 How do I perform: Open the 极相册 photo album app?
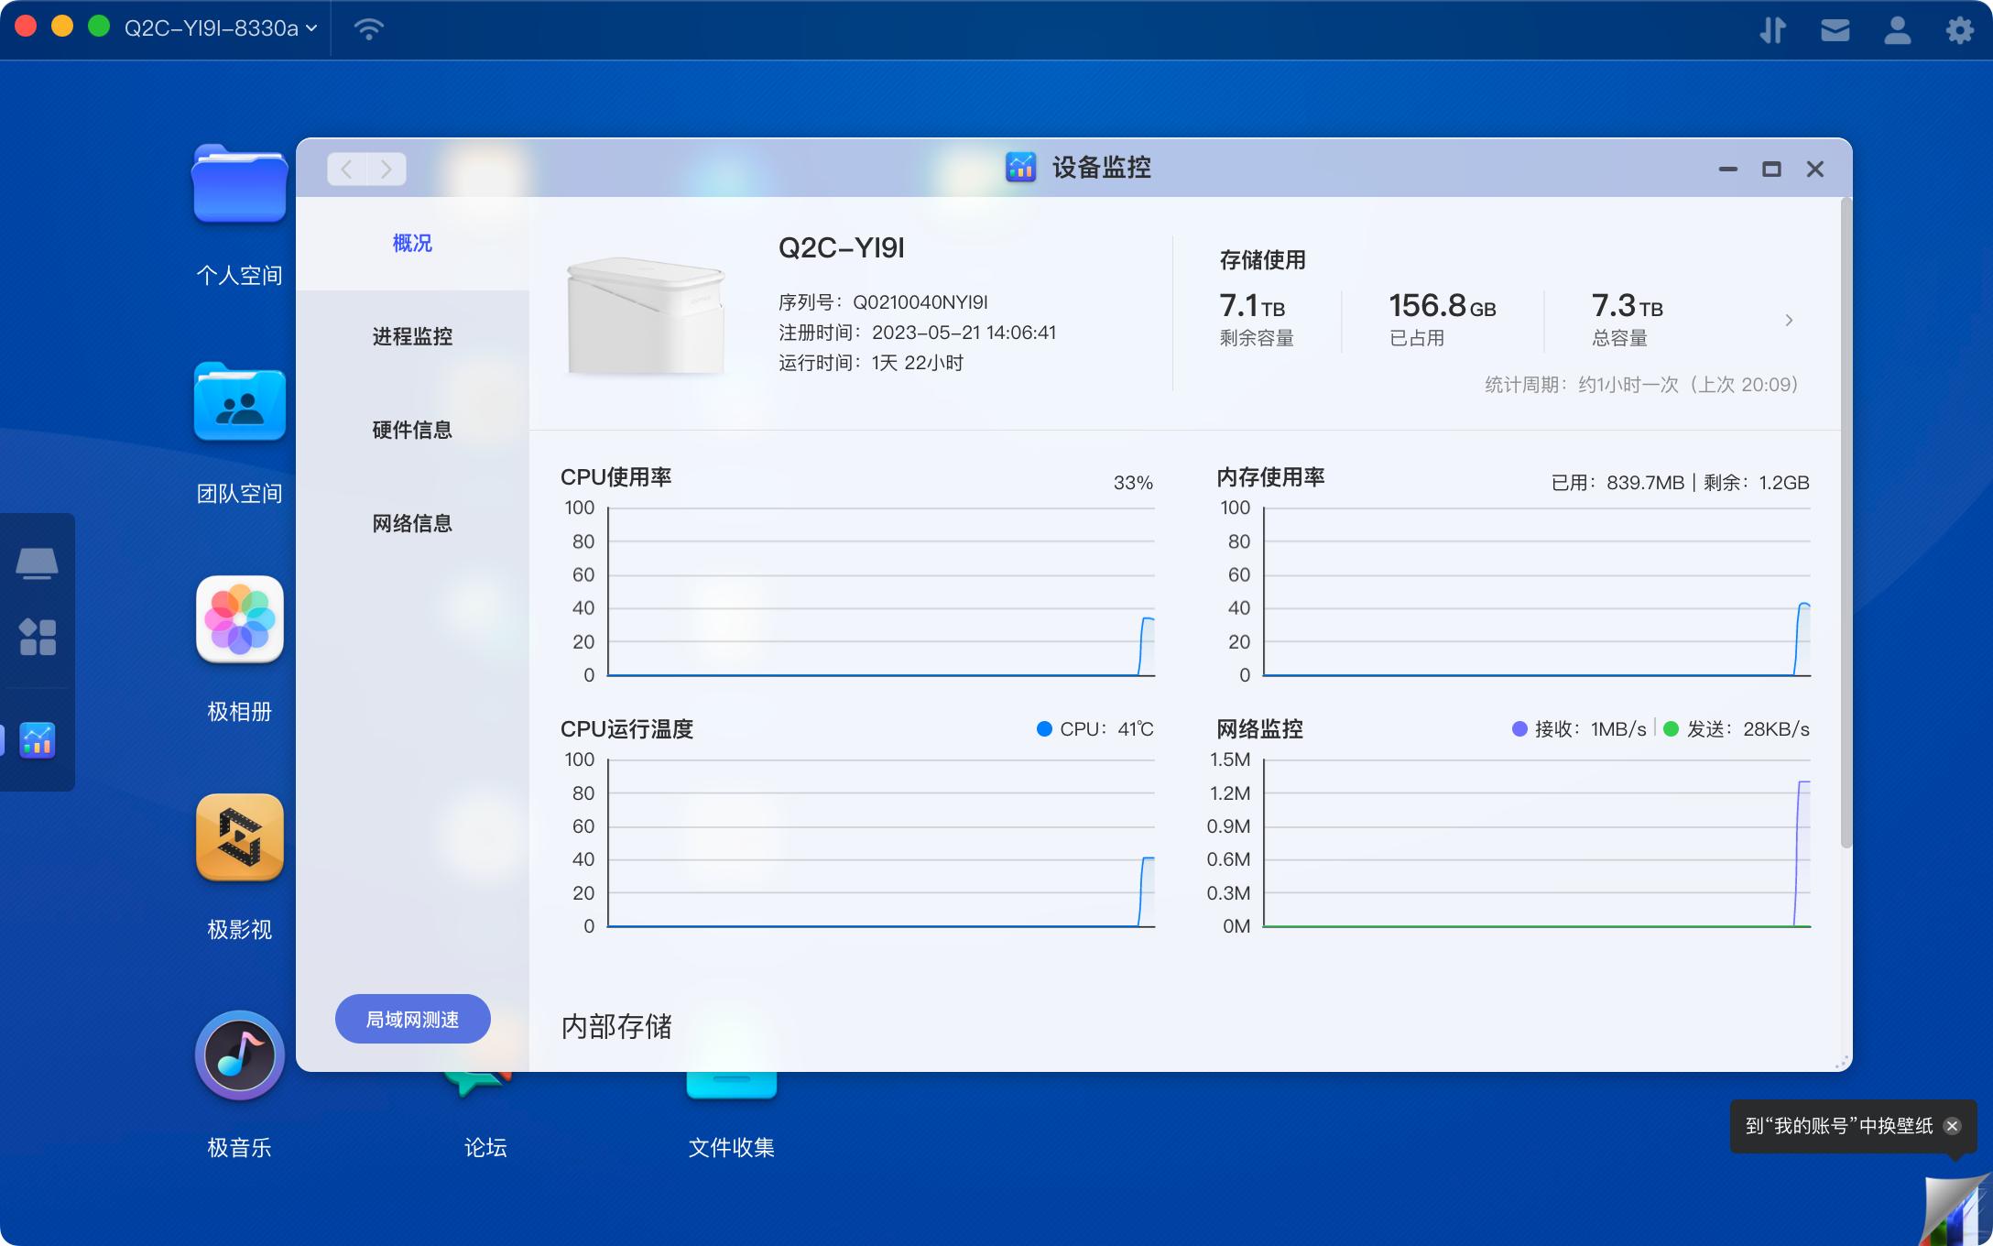coord(238,620)
